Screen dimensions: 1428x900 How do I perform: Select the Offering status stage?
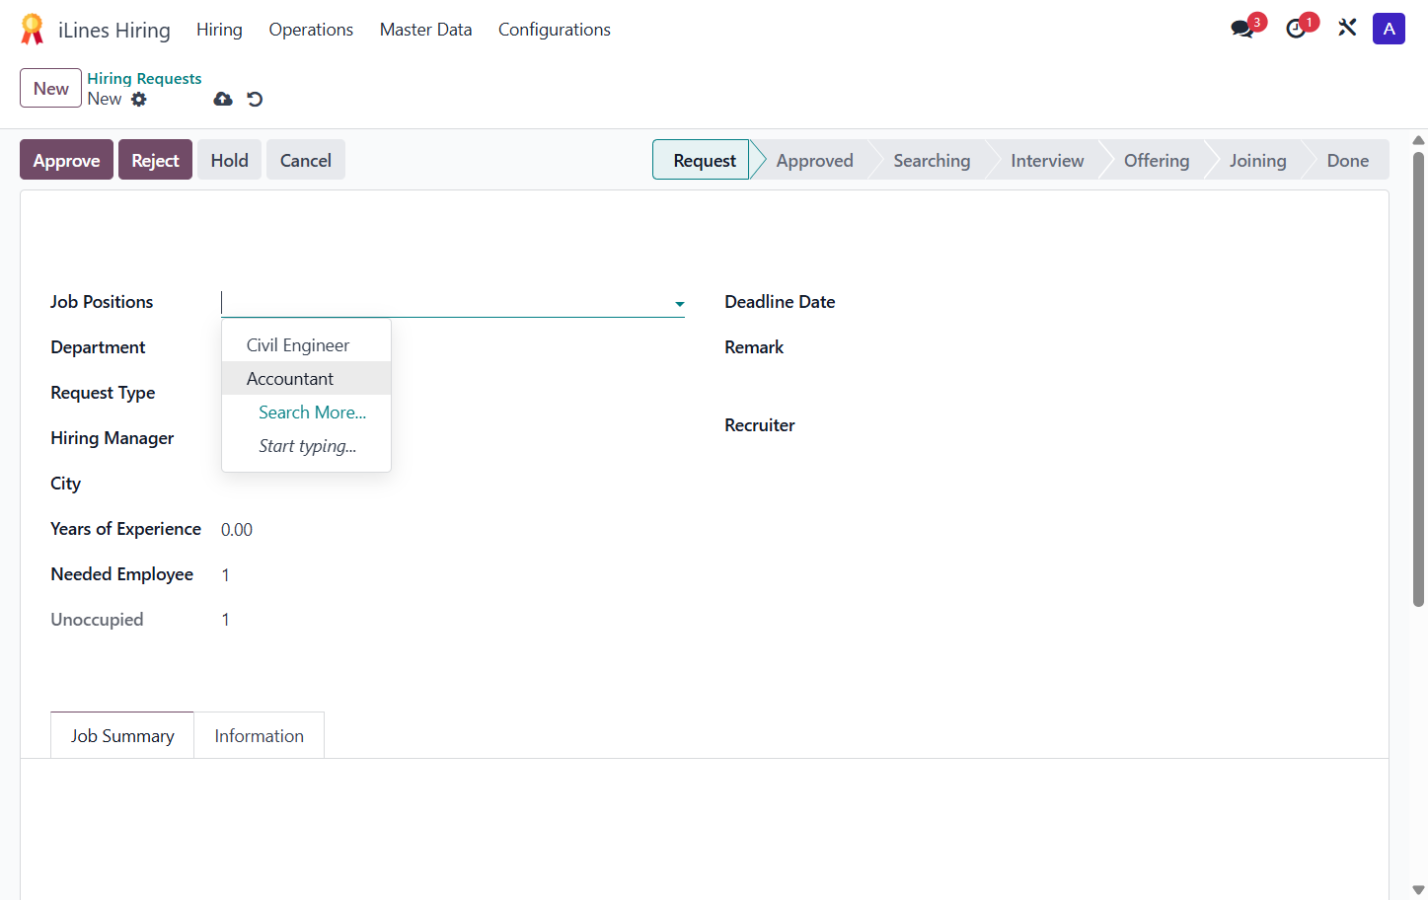point(1157,160)
